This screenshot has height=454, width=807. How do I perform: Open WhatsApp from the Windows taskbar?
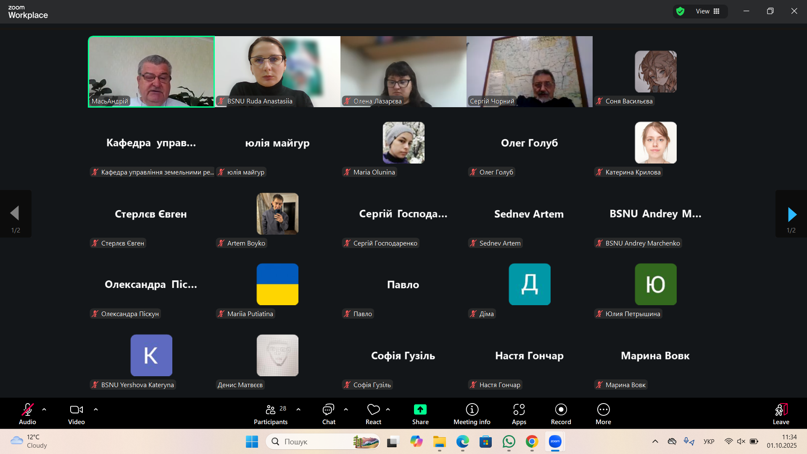click(x=509, y=442)
